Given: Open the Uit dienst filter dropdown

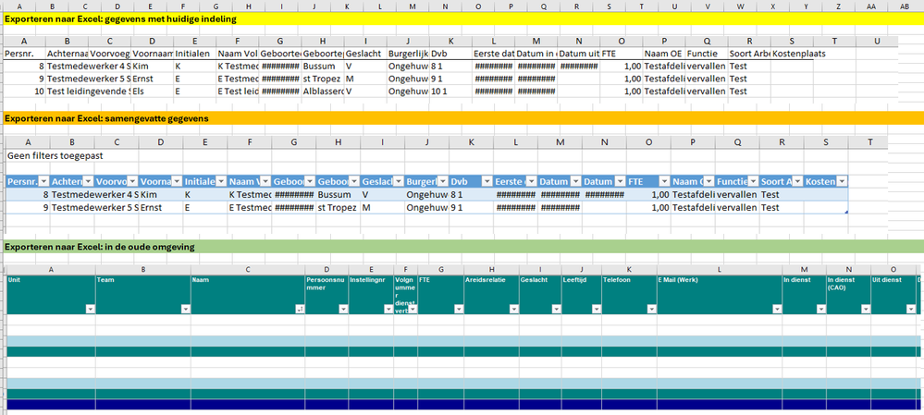Looking at the screenshot, I should pos(910,309).
